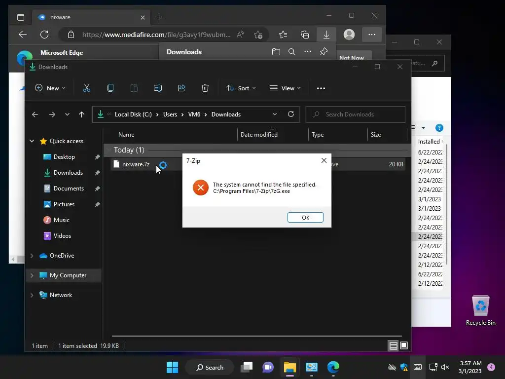
Task: Open the Edge Favorites button
Action: (x=283, y=35)
